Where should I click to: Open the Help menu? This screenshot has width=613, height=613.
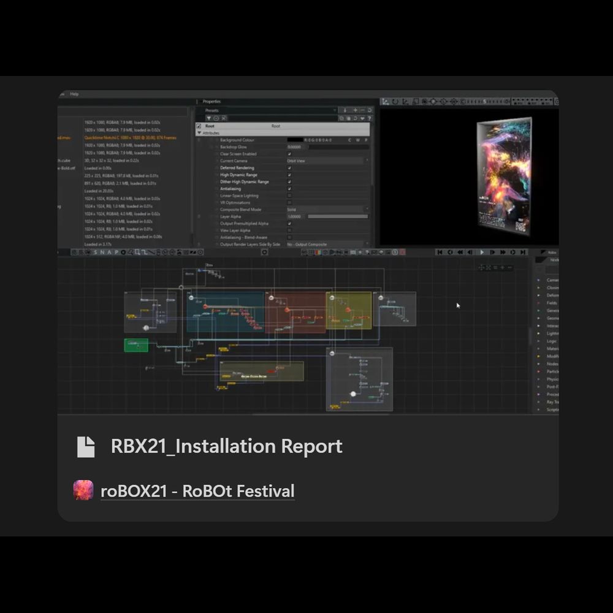point(74,94)
